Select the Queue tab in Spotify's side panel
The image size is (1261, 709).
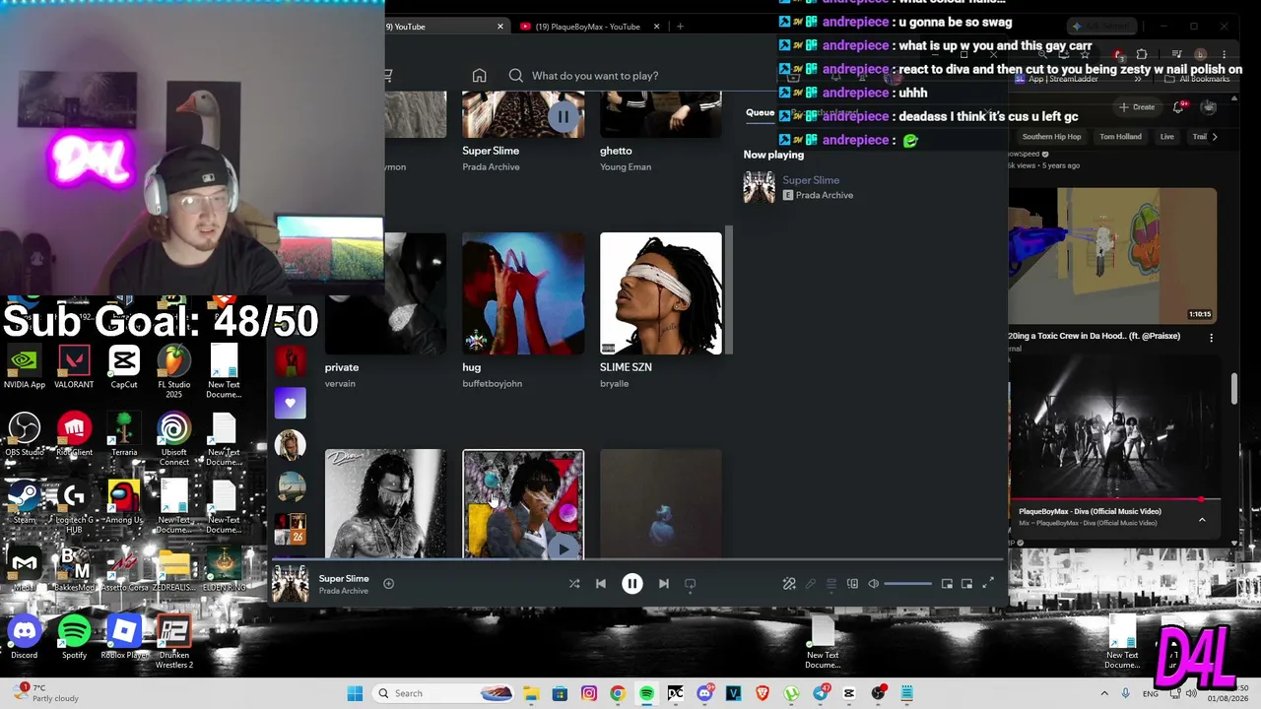(x=760, y=112)
